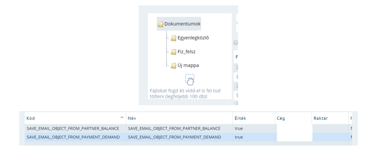377x151 pixels.
Task: Tick the first file row checkbox
Action: pos(238,67)
